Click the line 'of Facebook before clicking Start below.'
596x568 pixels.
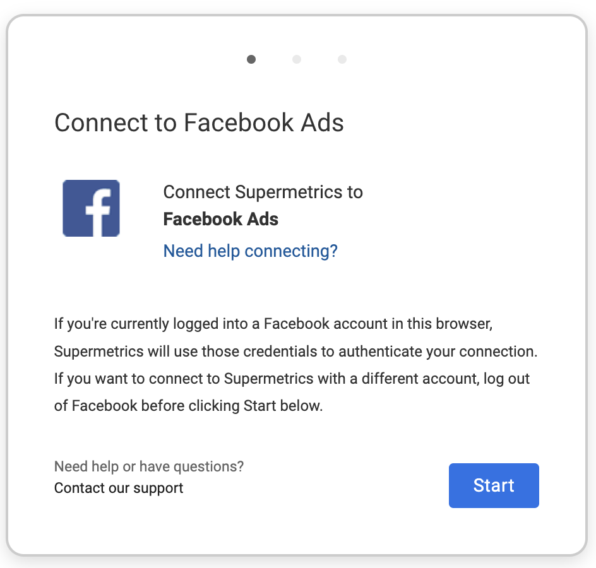189,406
